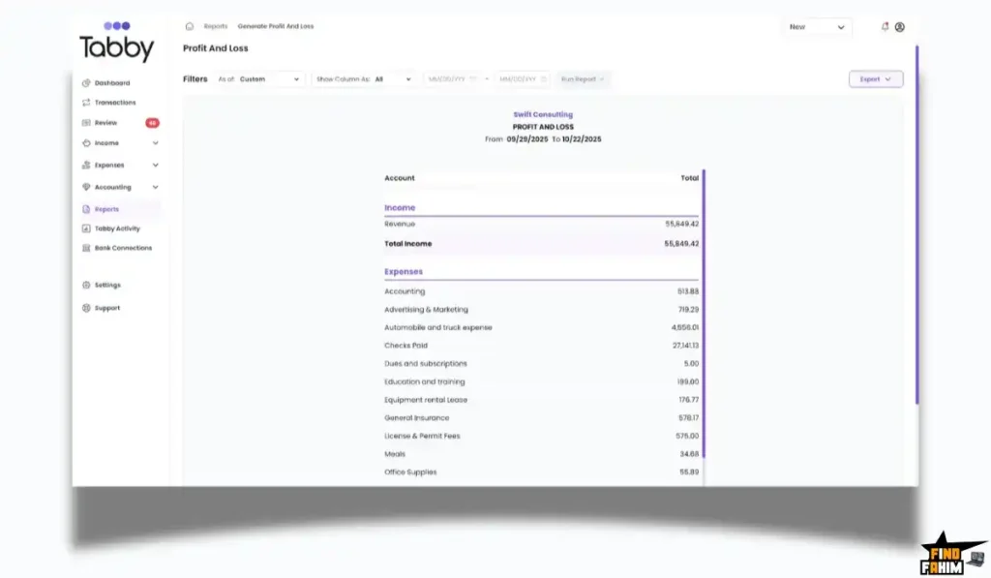This screenshot has height=578, width=991.
Task: Open the Dashboard from the sidebar
Action: pos(109,82)
